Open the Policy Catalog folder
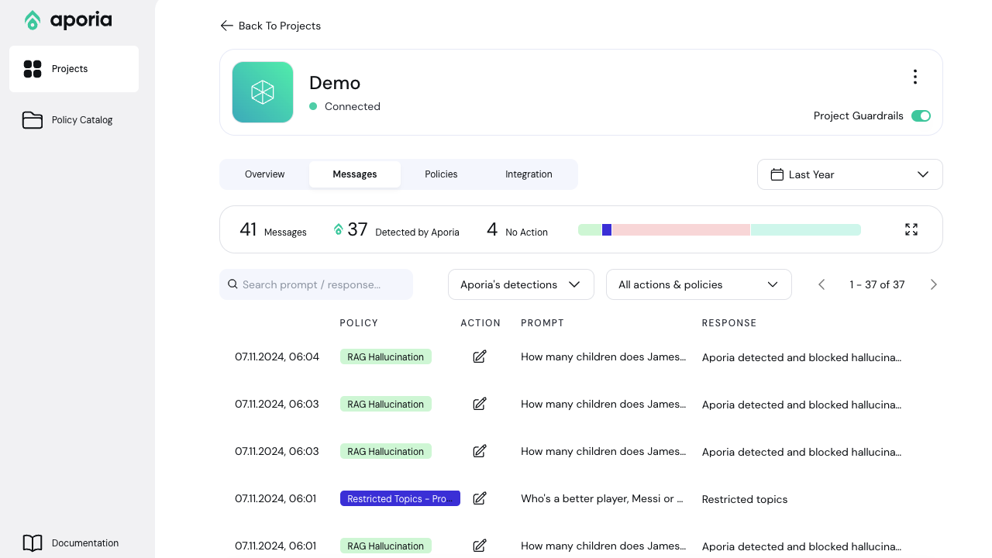The width and height of the screenshot is (992, 558). [74, 120]
